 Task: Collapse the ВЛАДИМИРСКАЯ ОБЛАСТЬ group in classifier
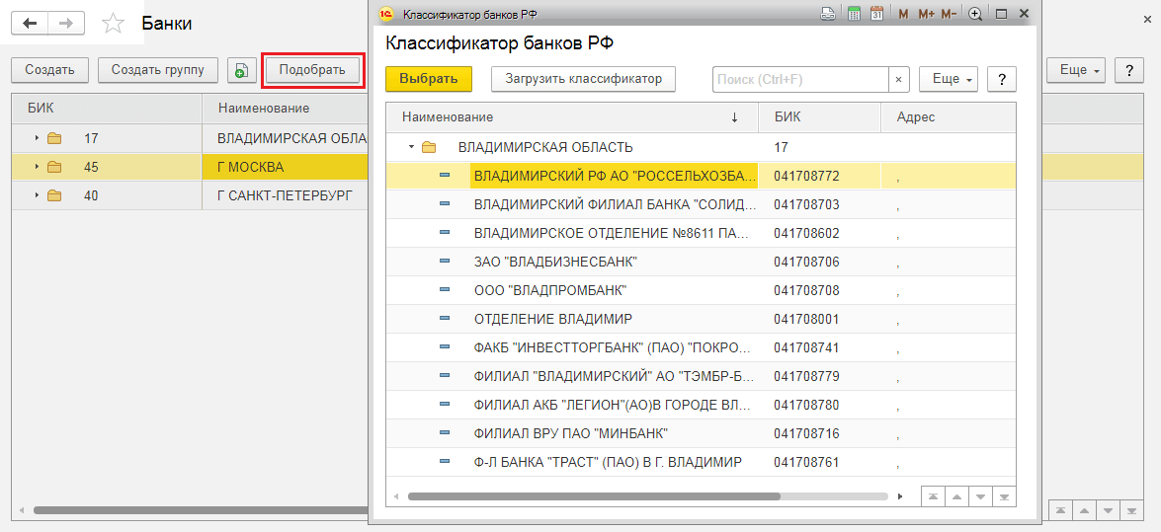pyautogui.click(x=410, y=147)
